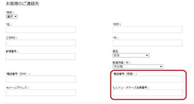This screenshot has width=194, height=104.
Task: Click the お客様のご連絡先 section heading
Action: (x=22, y=4)
